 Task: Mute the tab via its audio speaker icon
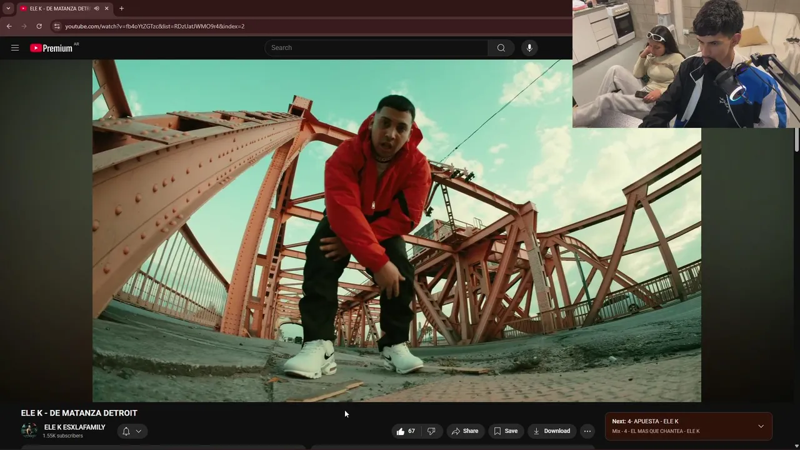pos(96,9)
